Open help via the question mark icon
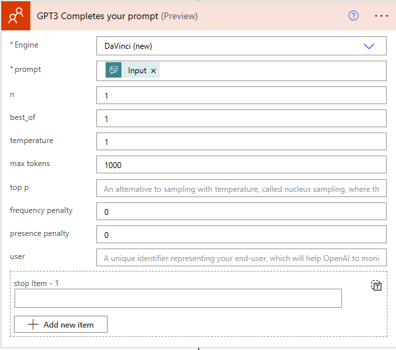The width and height of the screenshot is (396, 350). click(353, 16)
